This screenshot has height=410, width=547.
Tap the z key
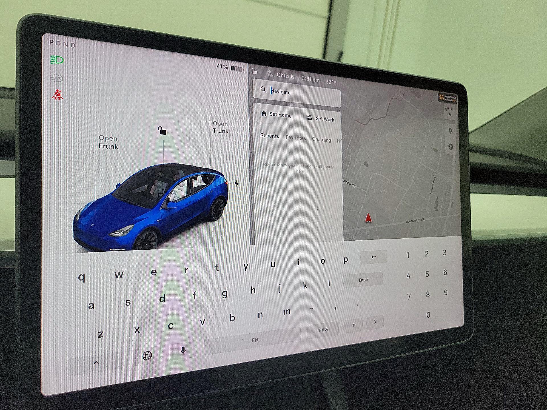click(101, 334)
